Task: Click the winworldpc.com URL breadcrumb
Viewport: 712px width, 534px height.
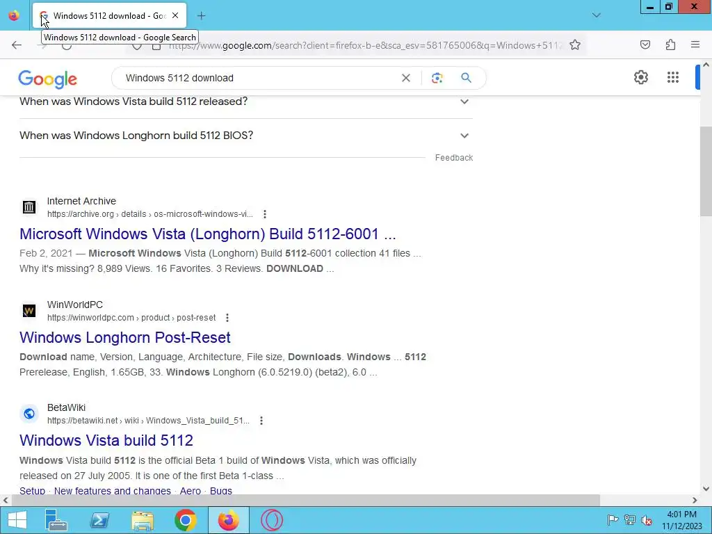Action: pyautogui.click(x=131, y=317)
